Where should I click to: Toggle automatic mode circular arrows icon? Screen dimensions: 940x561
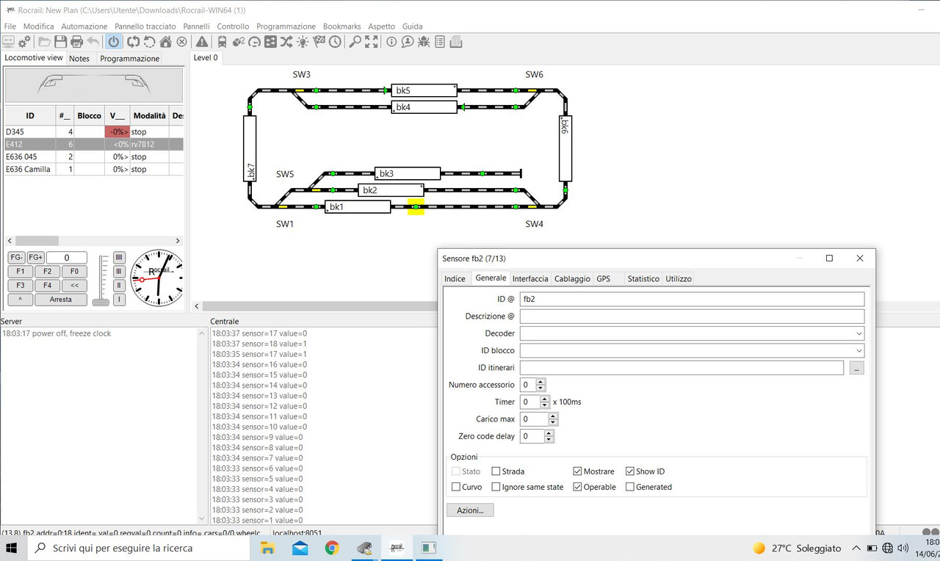point(133,42)
